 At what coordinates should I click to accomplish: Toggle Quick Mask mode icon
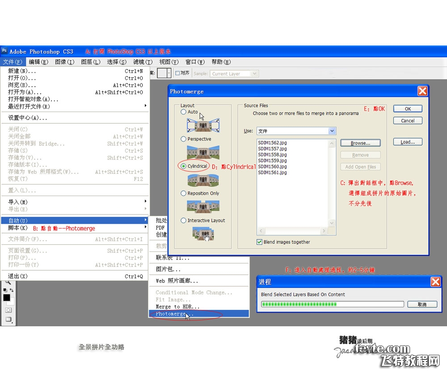pyautogui.click(x=8, y=310)
